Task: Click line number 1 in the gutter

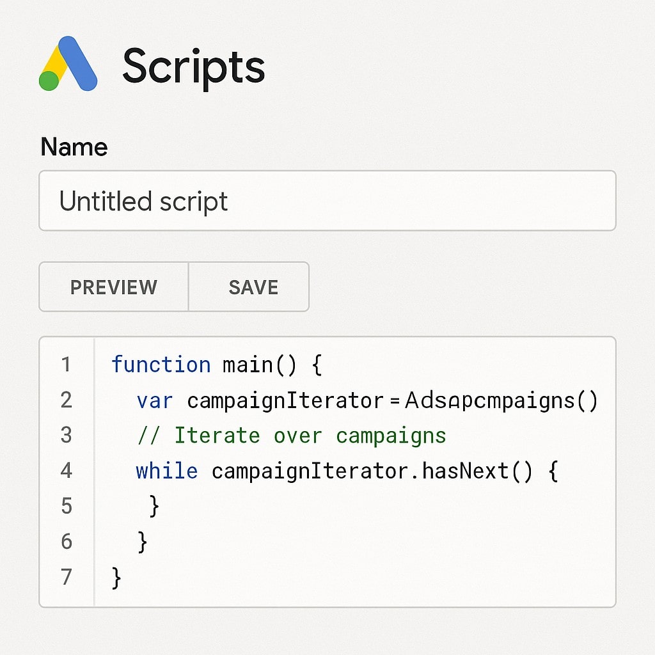Action: (x=66, y=364)
